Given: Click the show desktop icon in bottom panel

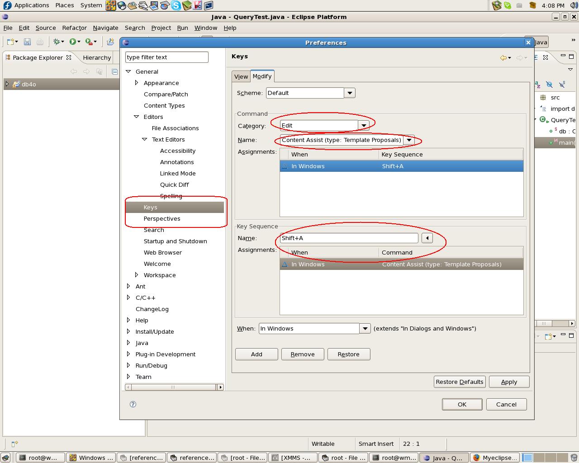Looking at the screenshot, I should [6, 458].
